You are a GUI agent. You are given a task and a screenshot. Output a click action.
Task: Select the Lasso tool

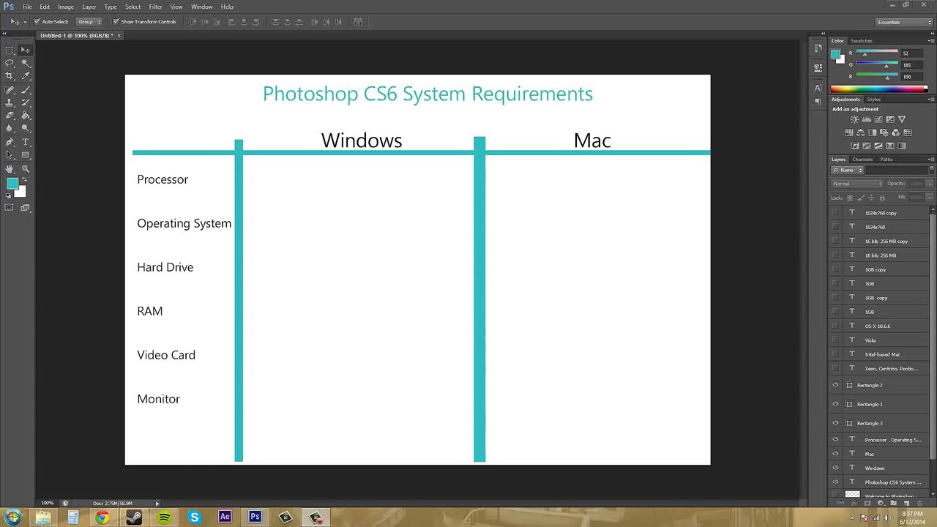(x=10, y=63)
